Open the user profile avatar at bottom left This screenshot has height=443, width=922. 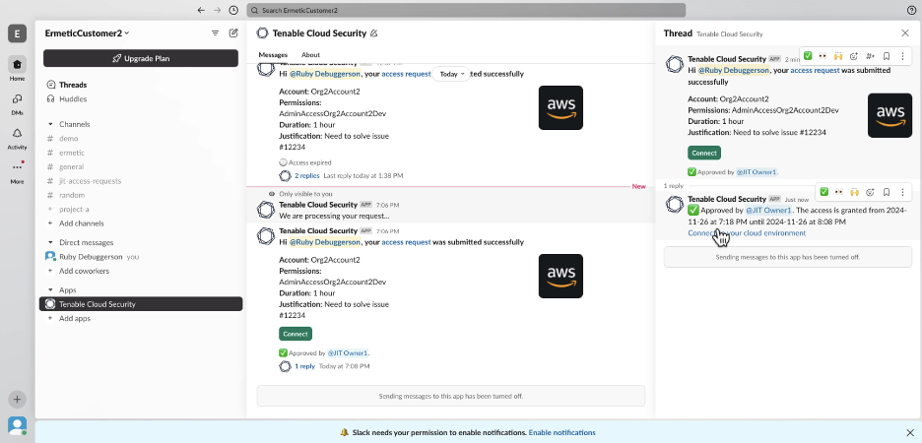click(17, 425)
